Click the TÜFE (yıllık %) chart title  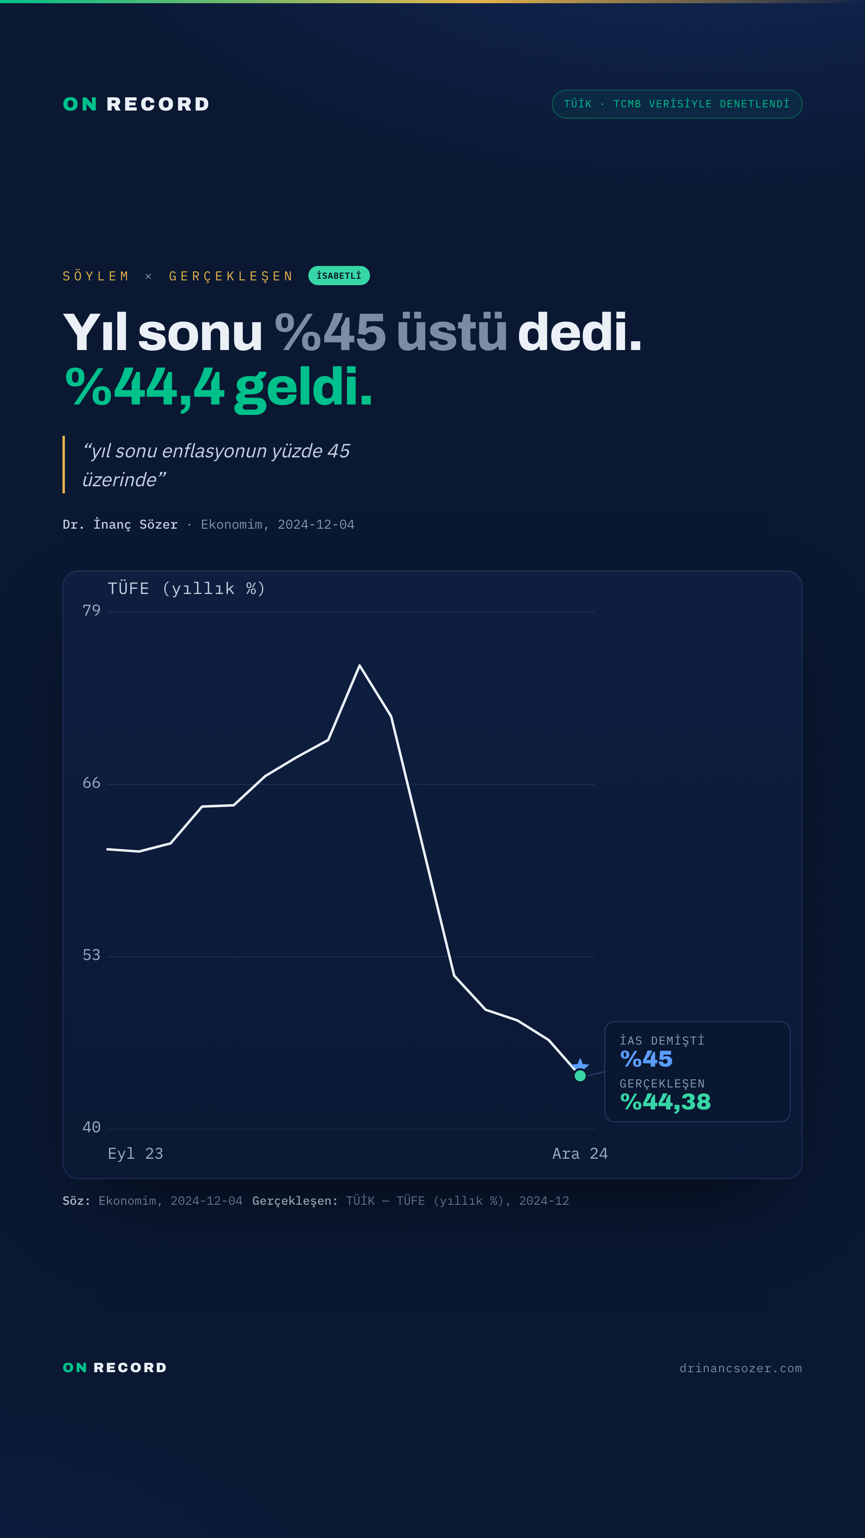186,589
